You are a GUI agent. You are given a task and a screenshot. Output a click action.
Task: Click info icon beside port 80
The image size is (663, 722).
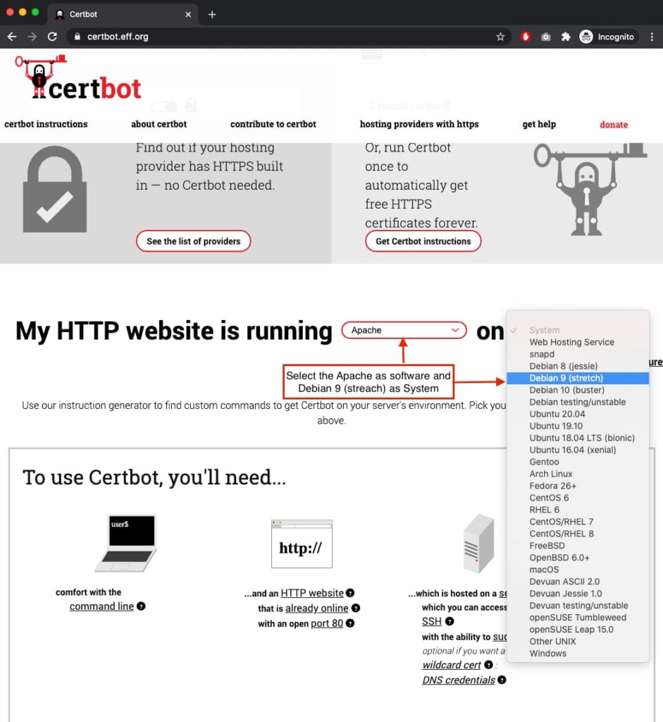point(350,623)
